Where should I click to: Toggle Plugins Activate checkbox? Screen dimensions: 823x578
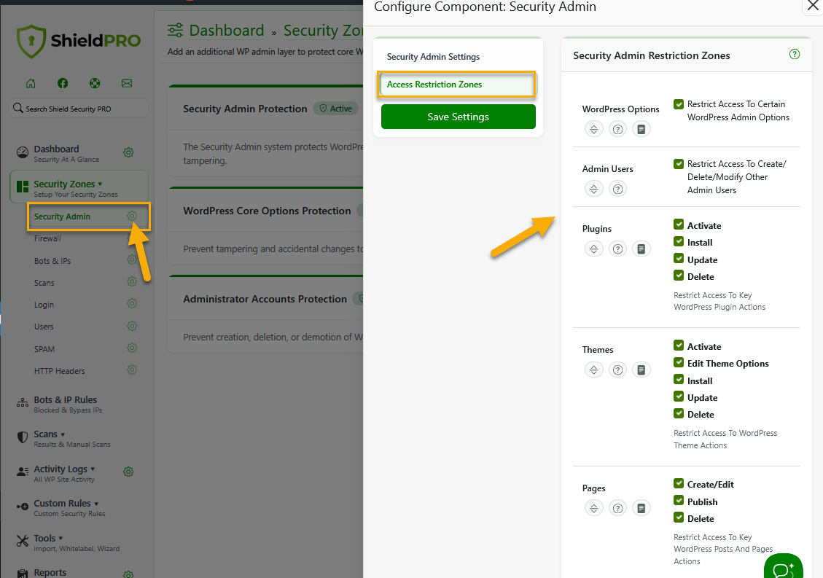pyautogui.click(x=679, y=224)
